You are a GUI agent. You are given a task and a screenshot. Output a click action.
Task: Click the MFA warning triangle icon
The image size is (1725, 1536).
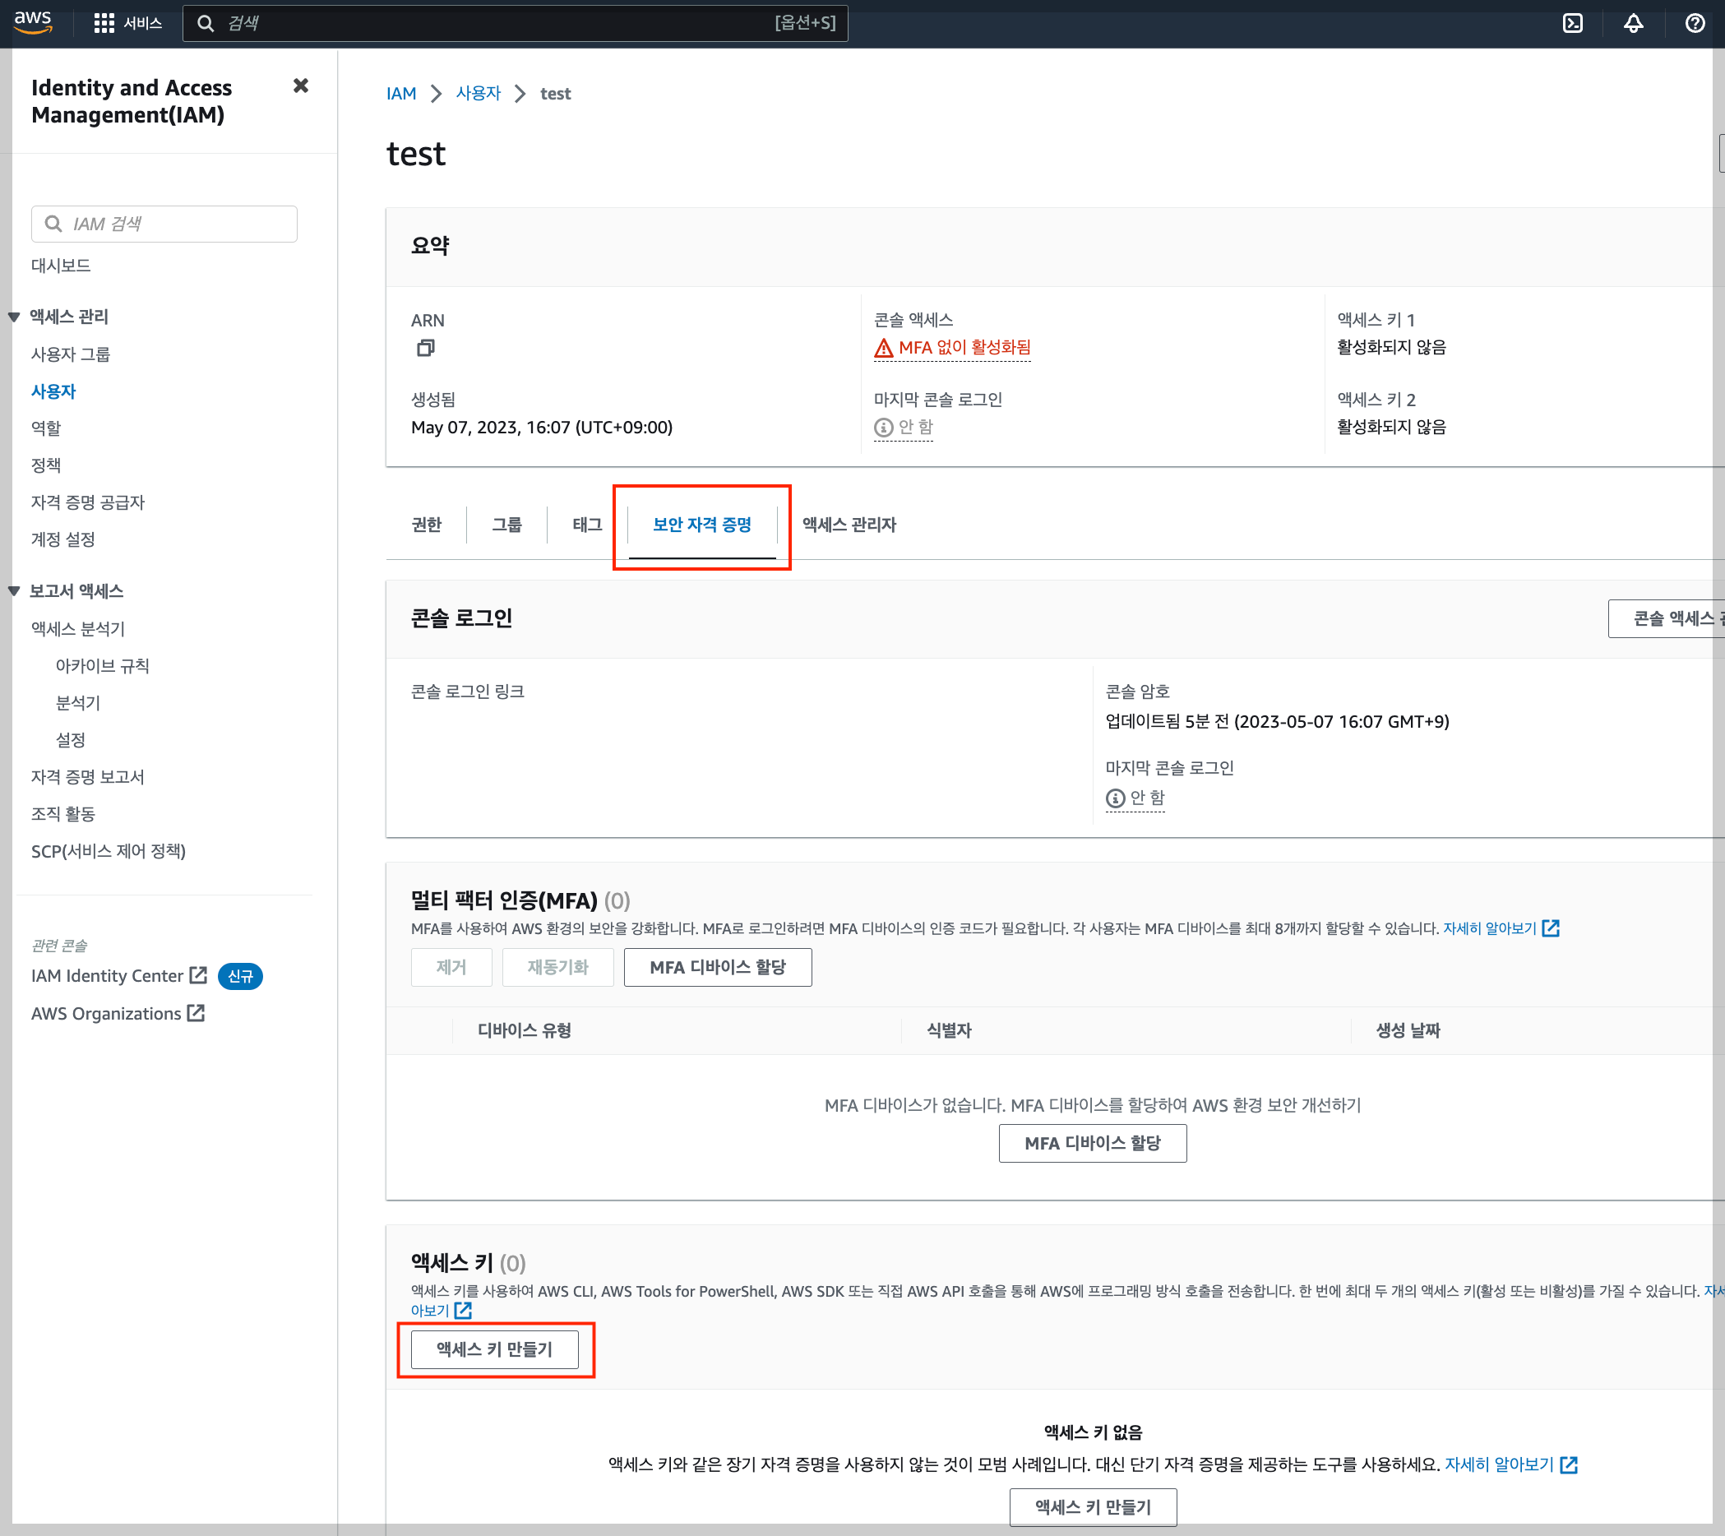click(883, 348)
